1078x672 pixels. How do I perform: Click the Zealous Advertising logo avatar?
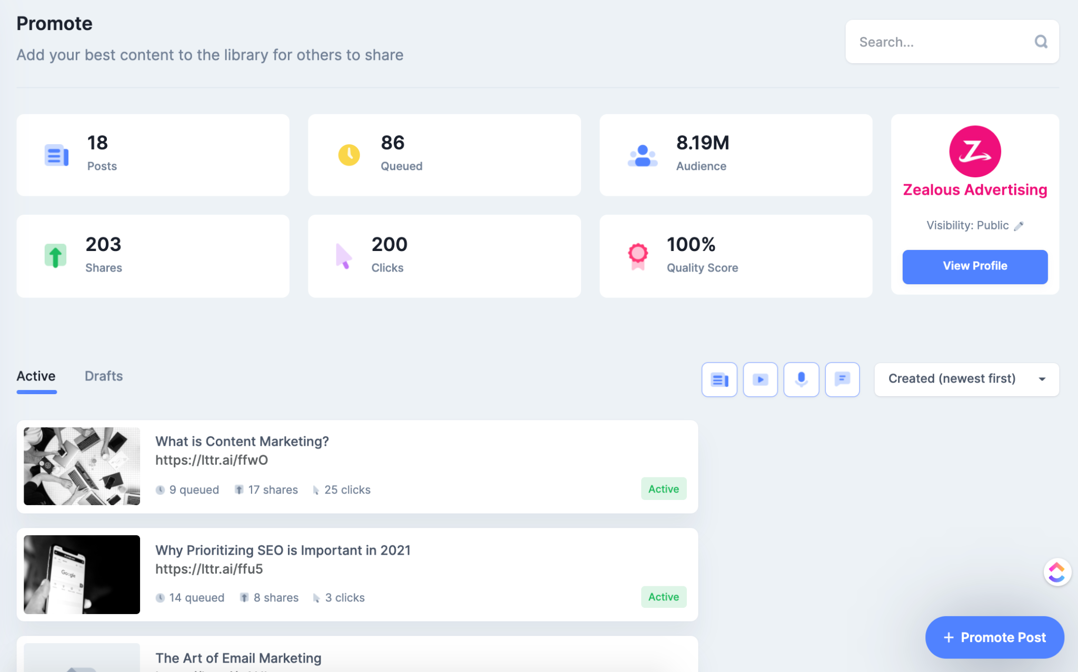pos(975,151)
